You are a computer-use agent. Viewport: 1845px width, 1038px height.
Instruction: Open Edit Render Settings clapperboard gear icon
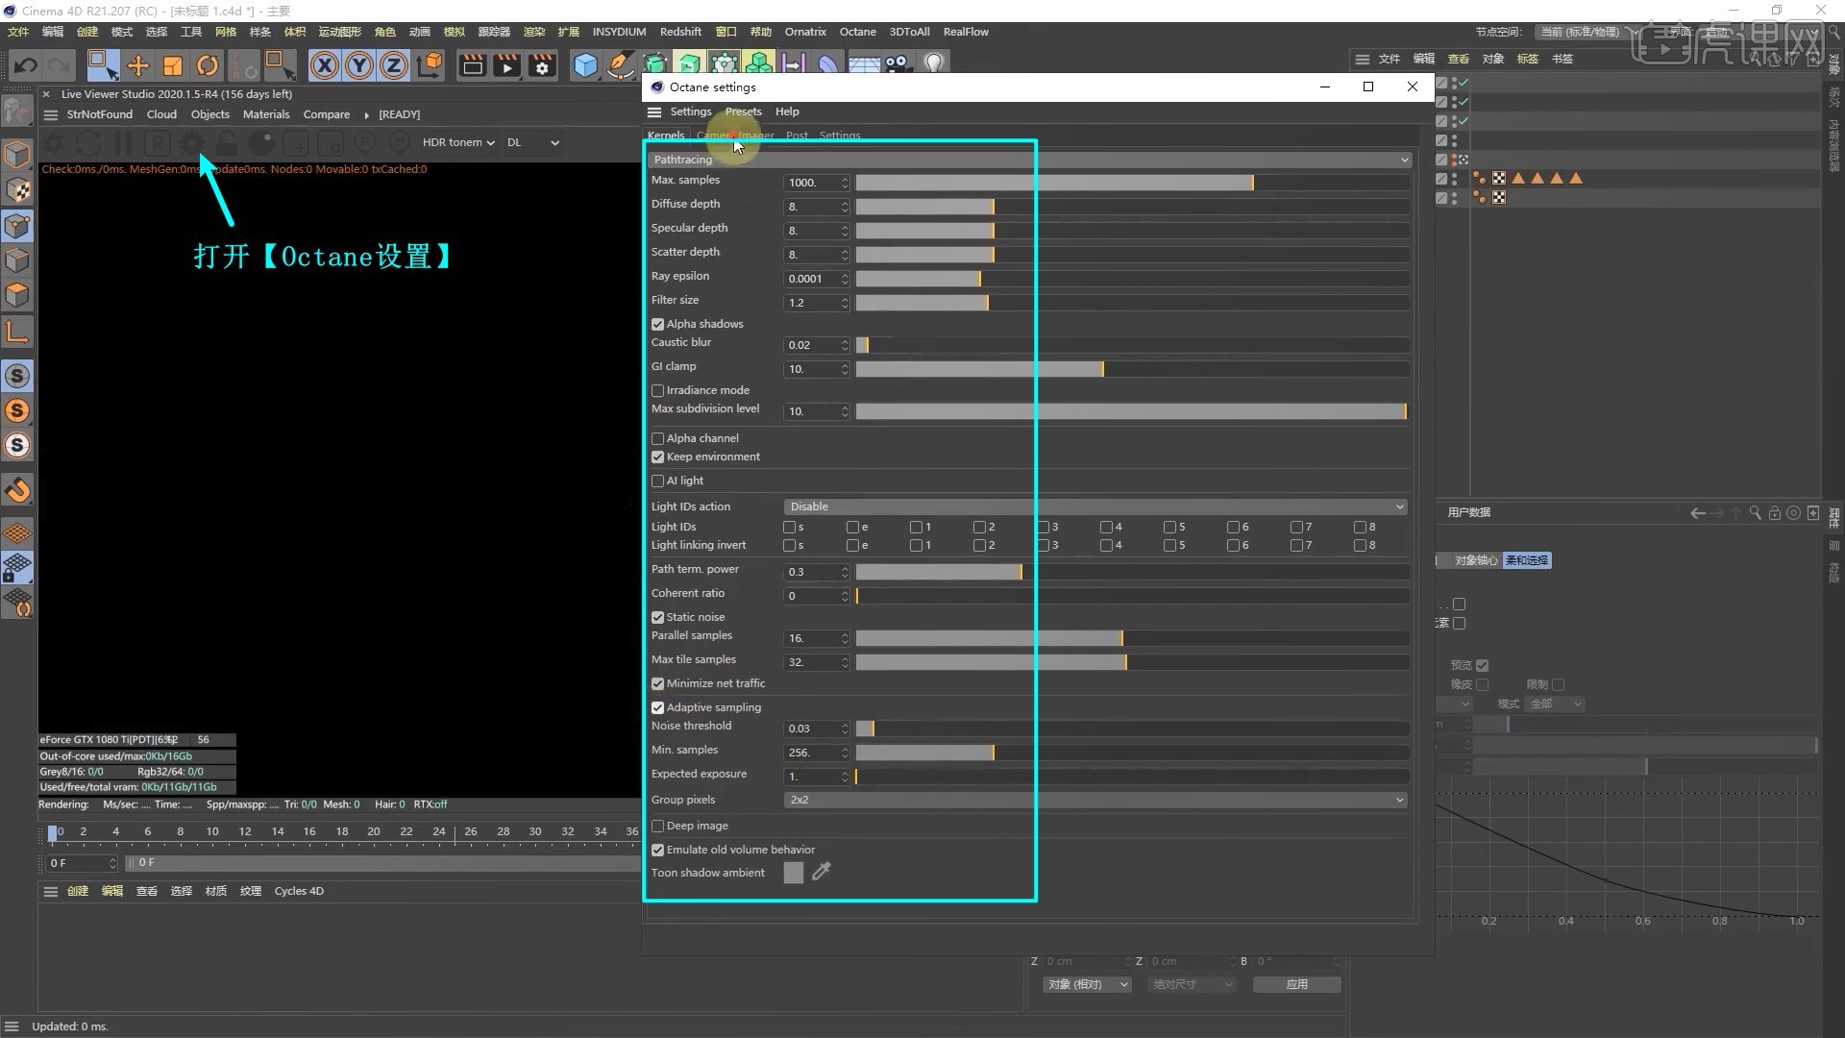coord(542,65)
